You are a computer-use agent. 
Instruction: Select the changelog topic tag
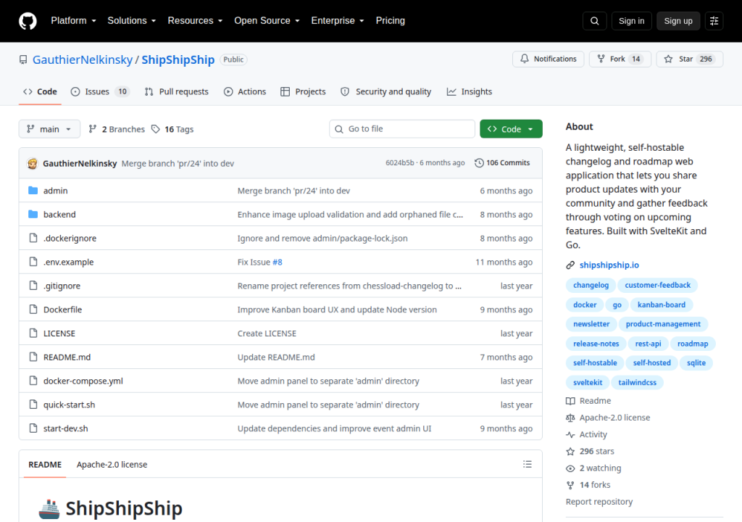pyautogui.click(x=591, y=285)
